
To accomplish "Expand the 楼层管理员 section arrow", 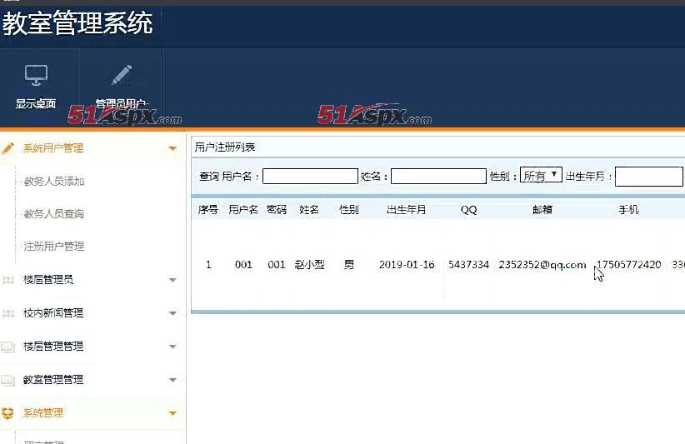I will point(172,280).
